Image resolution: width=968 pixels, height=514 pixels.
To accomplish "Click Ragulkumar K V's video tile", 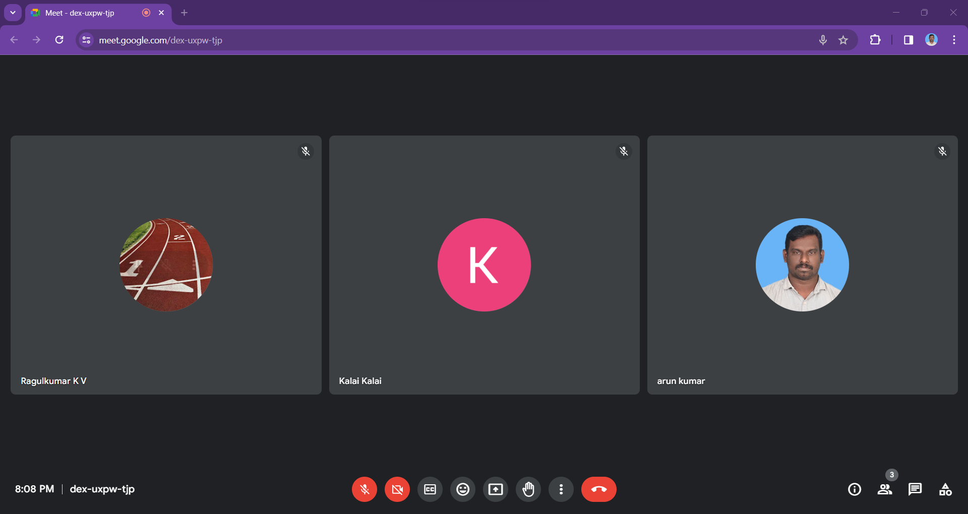I will (x=166, y=265).
